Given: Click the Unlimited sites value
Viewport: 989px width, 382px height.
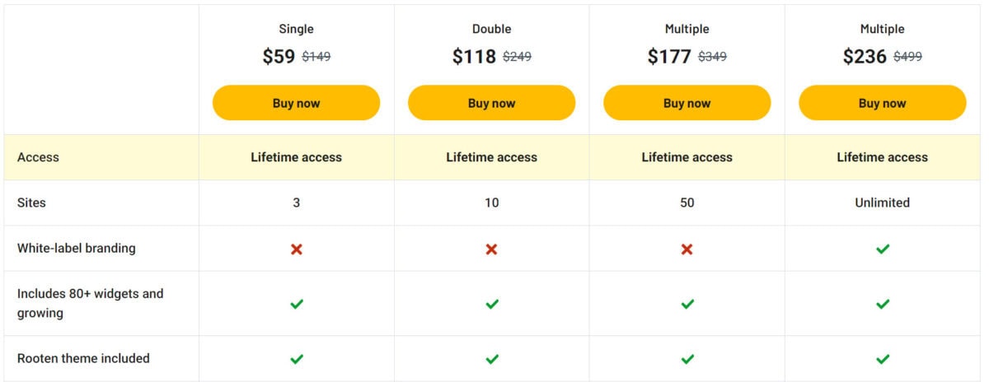Looking at the screenshot, I should (x=883, y=203).
